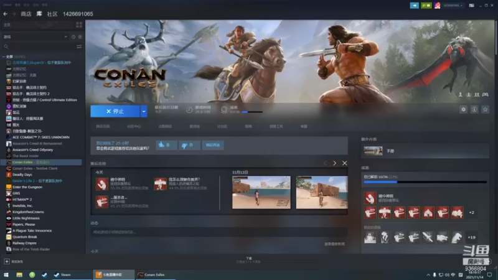Open the Community tab in top navigation

(52, 14)
